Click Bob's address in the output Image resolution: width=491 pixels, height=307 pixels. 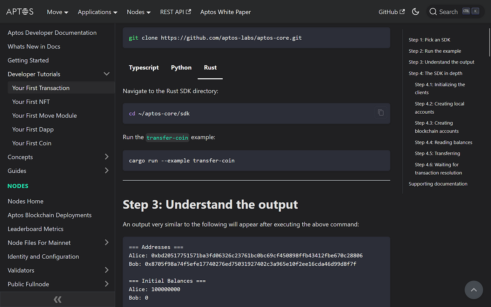pyautogui.click(x=250, y=264)
